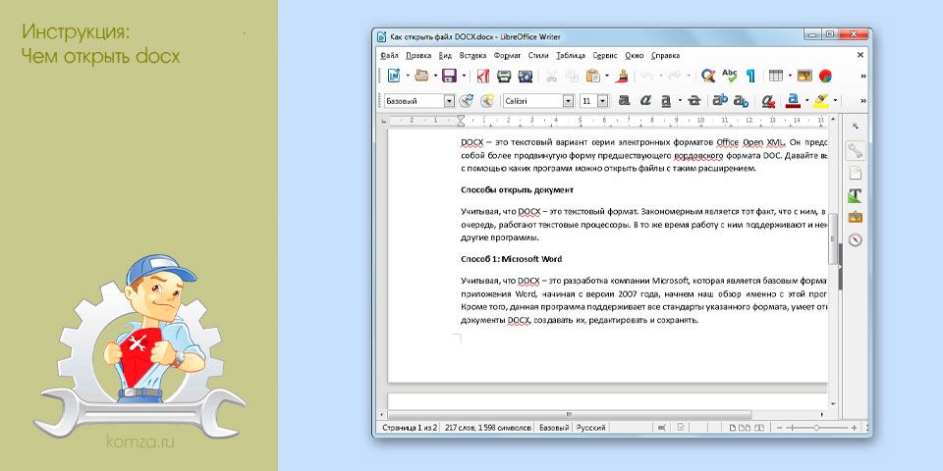Apply yellow highlight color

[821, 101]
